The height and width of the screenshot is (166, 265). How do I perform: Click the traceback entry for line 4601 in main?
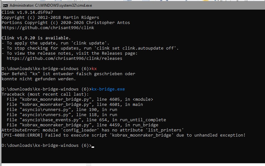click(x=75, y=105)
